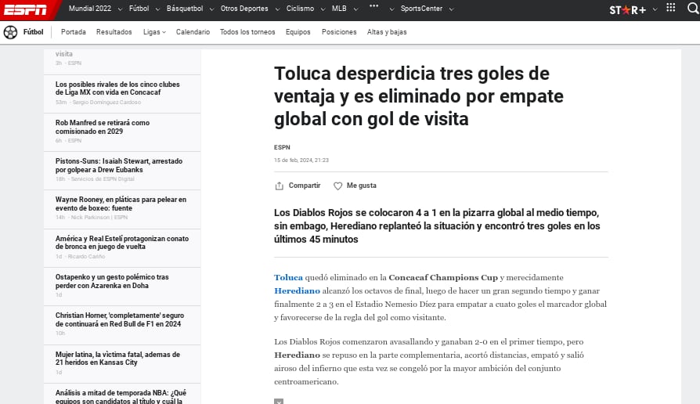Click the article date 15 de feb, 2024
Image resolution: width=700 pixels, height=404 pixels.
click(x=301, y=161)
